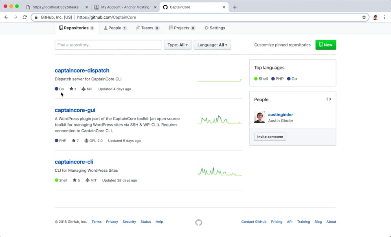Open the Type: All dropdown

click(x=178, y=45)
